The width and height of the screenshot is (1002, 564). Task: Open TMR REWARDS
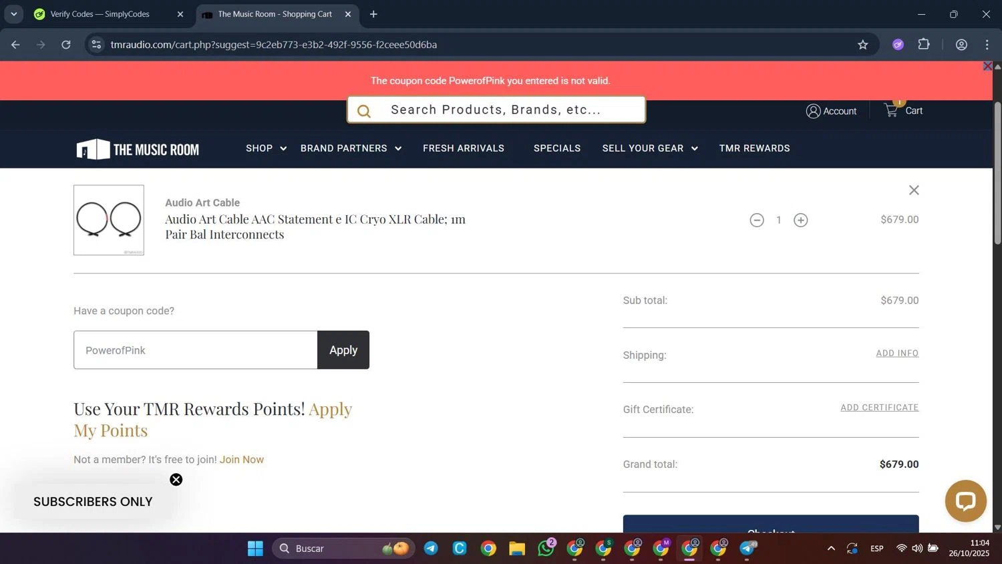[x=754, y=148]
